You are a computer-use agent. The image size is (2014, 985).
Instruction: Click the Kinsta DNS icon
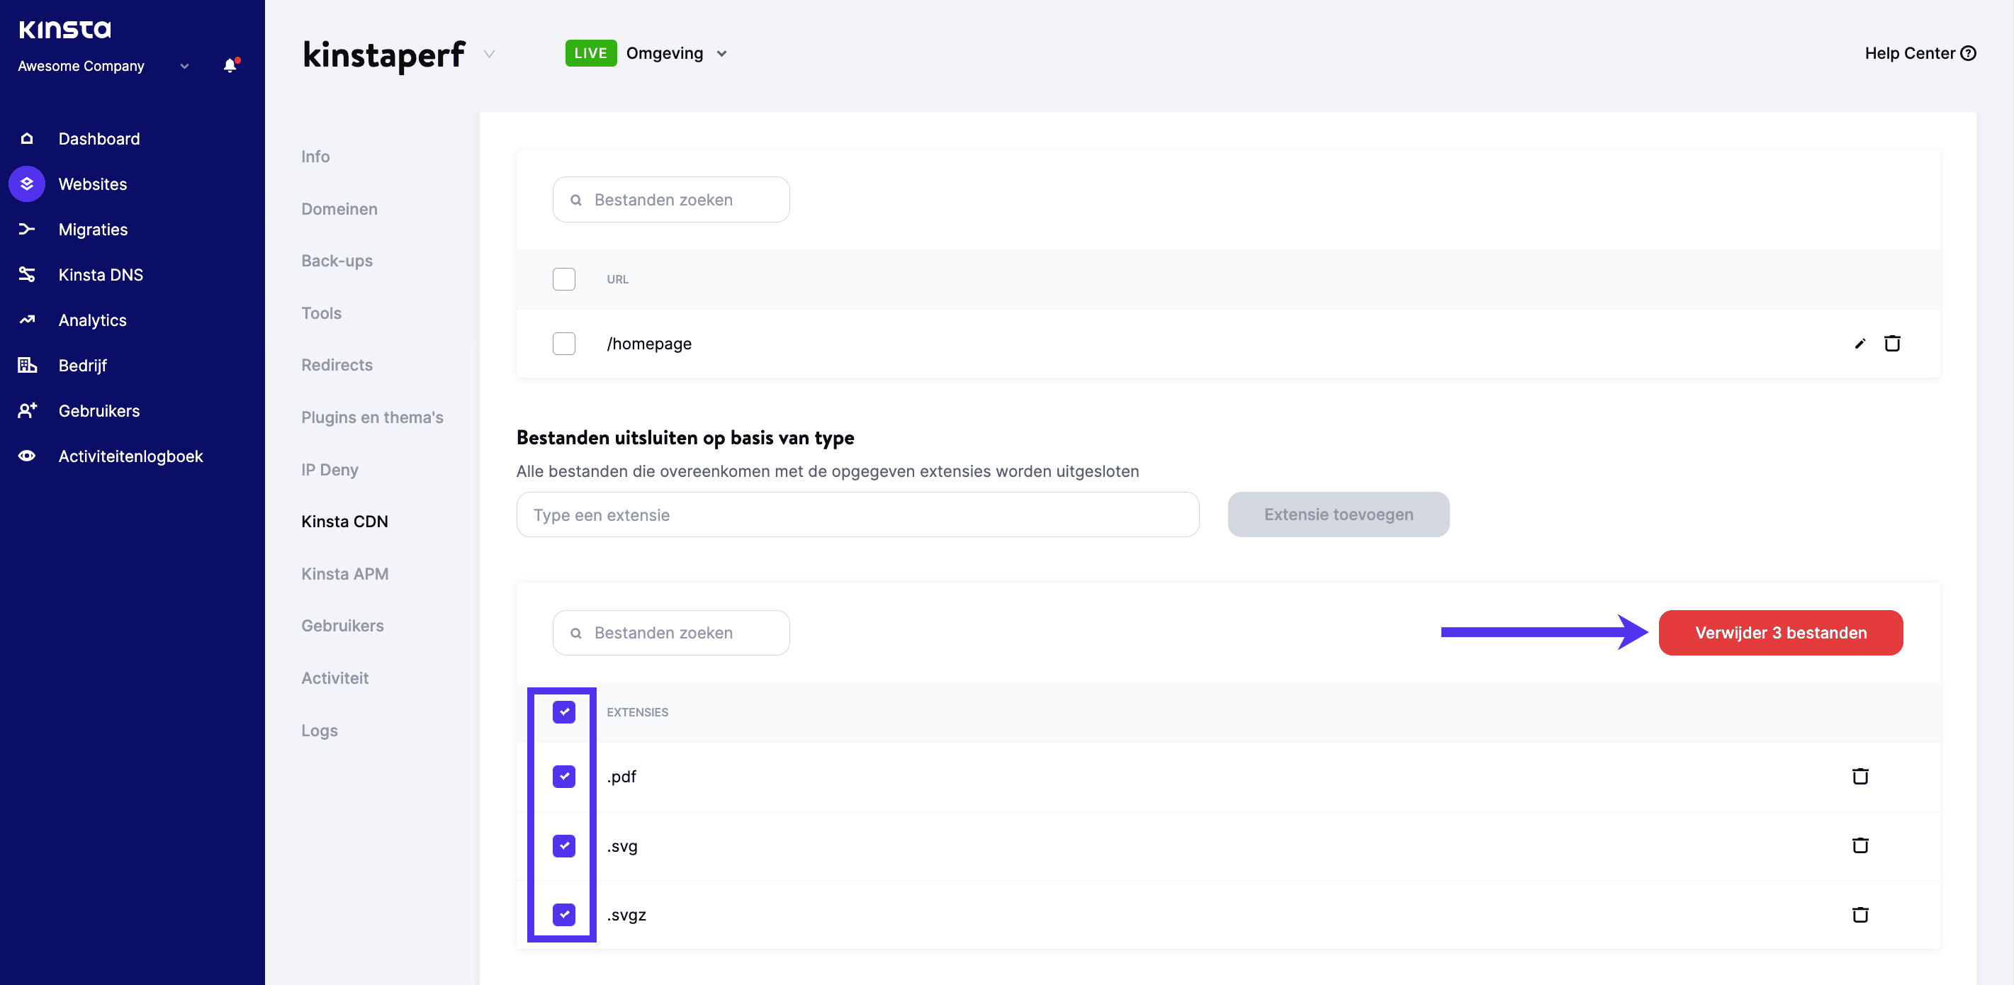(27, 274)
